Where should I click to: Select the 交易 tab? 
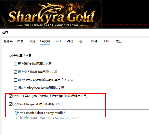[x=32, y=41]
